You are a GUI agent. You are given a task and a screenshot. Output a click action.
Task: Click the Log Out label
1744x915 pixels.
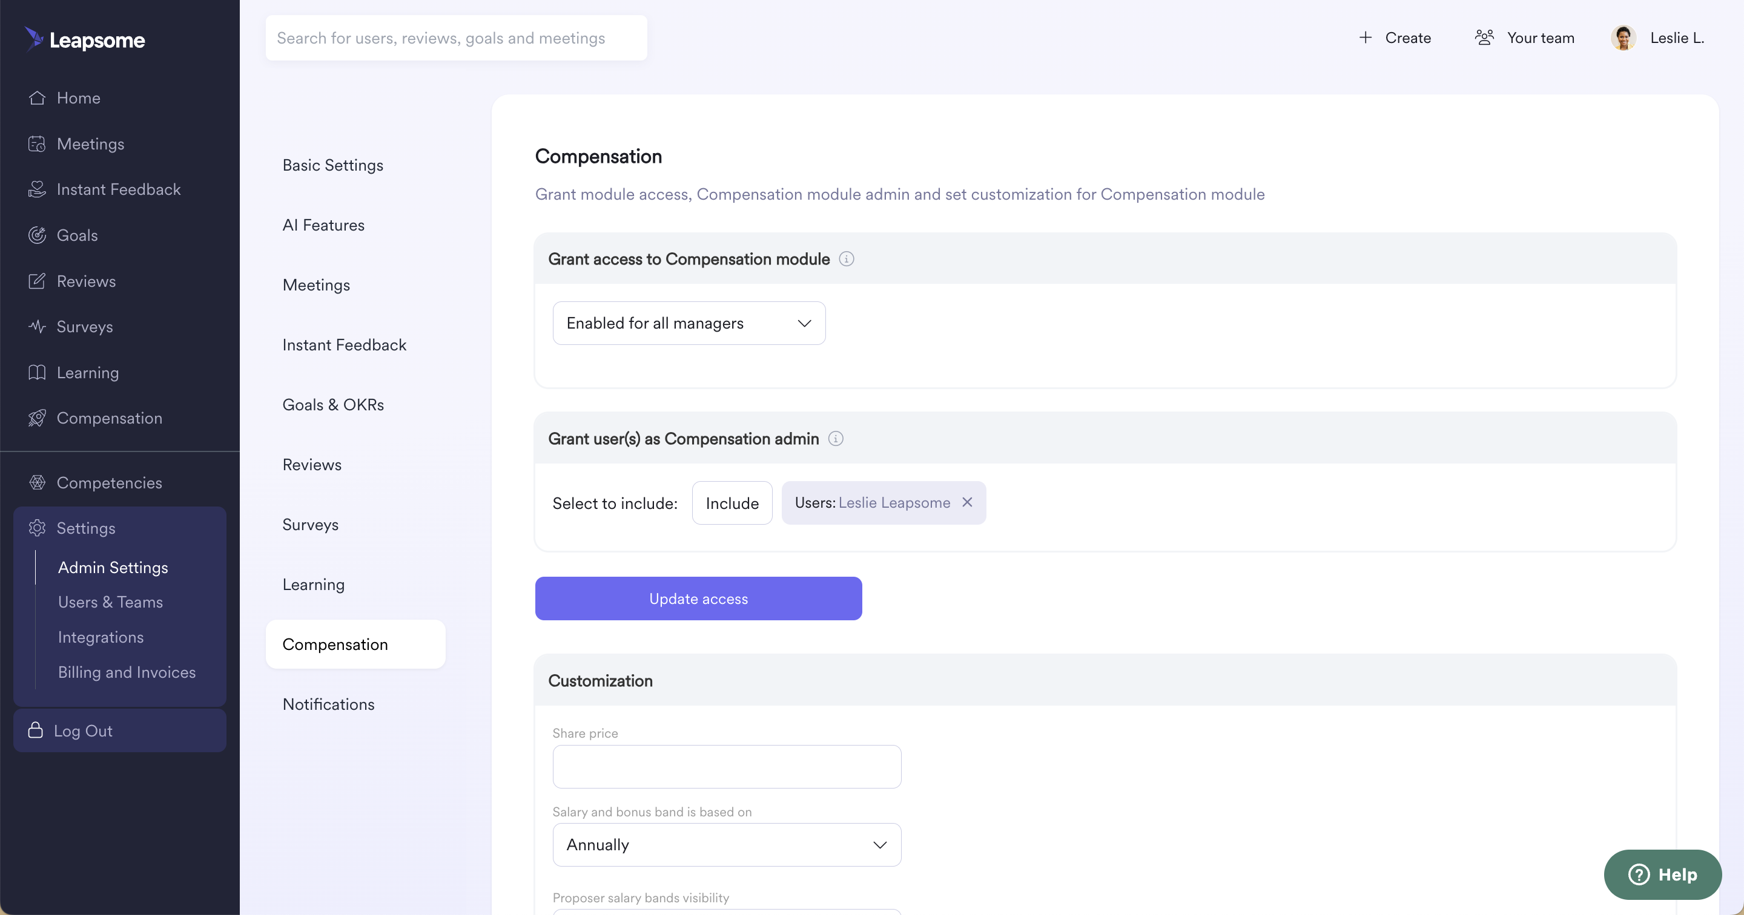click(x=82, y=731)
